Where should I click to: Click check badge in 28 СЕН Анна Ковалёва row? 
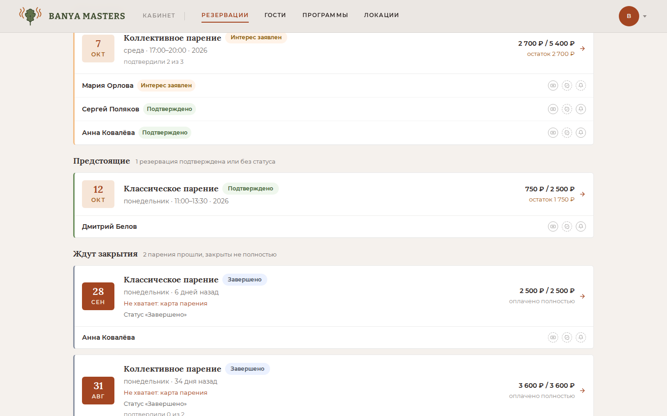[567, 337]
